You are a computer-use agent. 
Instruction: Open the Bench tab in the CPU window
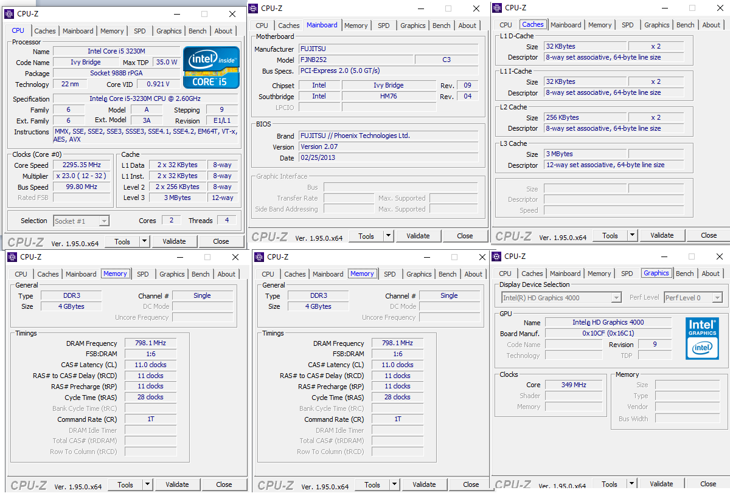point(198,31)
